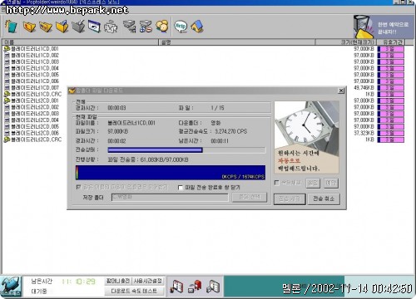Click the top-right trash can banner
The width and height of the screenshot is (416, 299).
click(x=384, y=27)
